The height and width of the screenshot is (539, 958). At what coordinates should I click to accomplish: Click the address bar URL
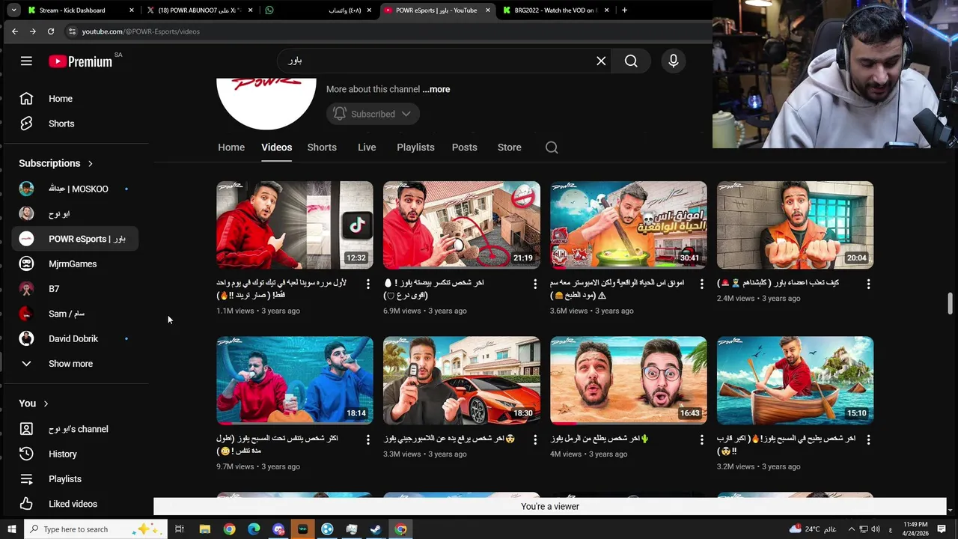[141, 31]
